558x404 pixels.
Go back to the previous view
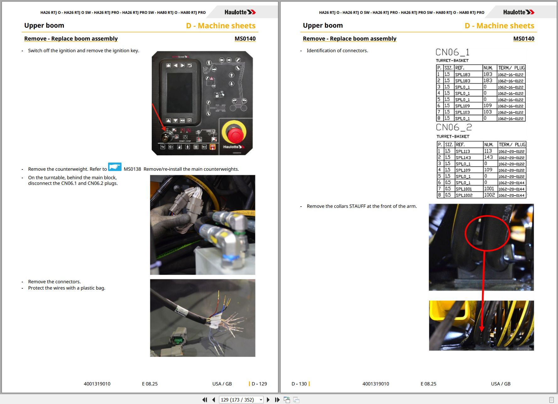pos(287,400)
